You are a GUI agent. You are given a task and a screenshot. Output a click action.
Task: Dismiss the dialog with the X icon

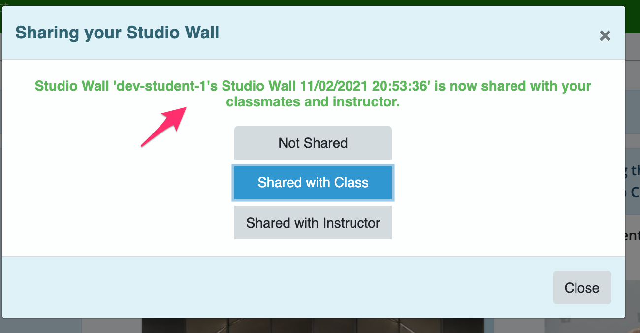605,36
